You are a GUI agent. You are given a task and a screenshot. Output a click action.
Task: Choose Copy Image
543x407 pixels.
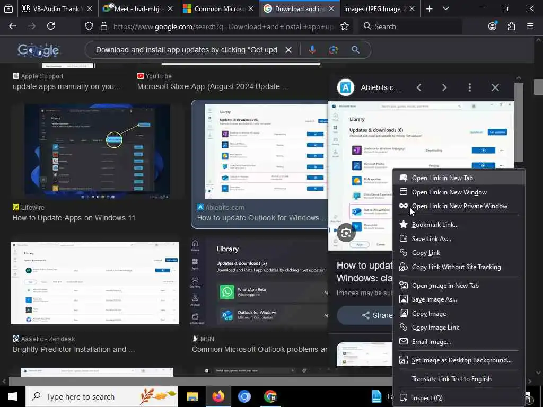[459, 314]
